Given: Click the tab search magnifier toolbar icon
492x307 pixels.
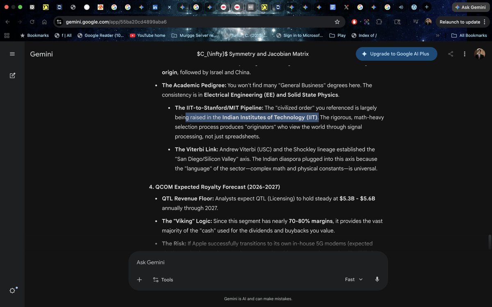Looking at the screenshot, I should point(397,22).
